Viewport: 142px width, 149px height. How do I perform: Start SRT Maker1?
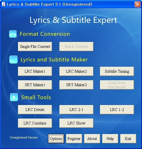coord(35,85)
